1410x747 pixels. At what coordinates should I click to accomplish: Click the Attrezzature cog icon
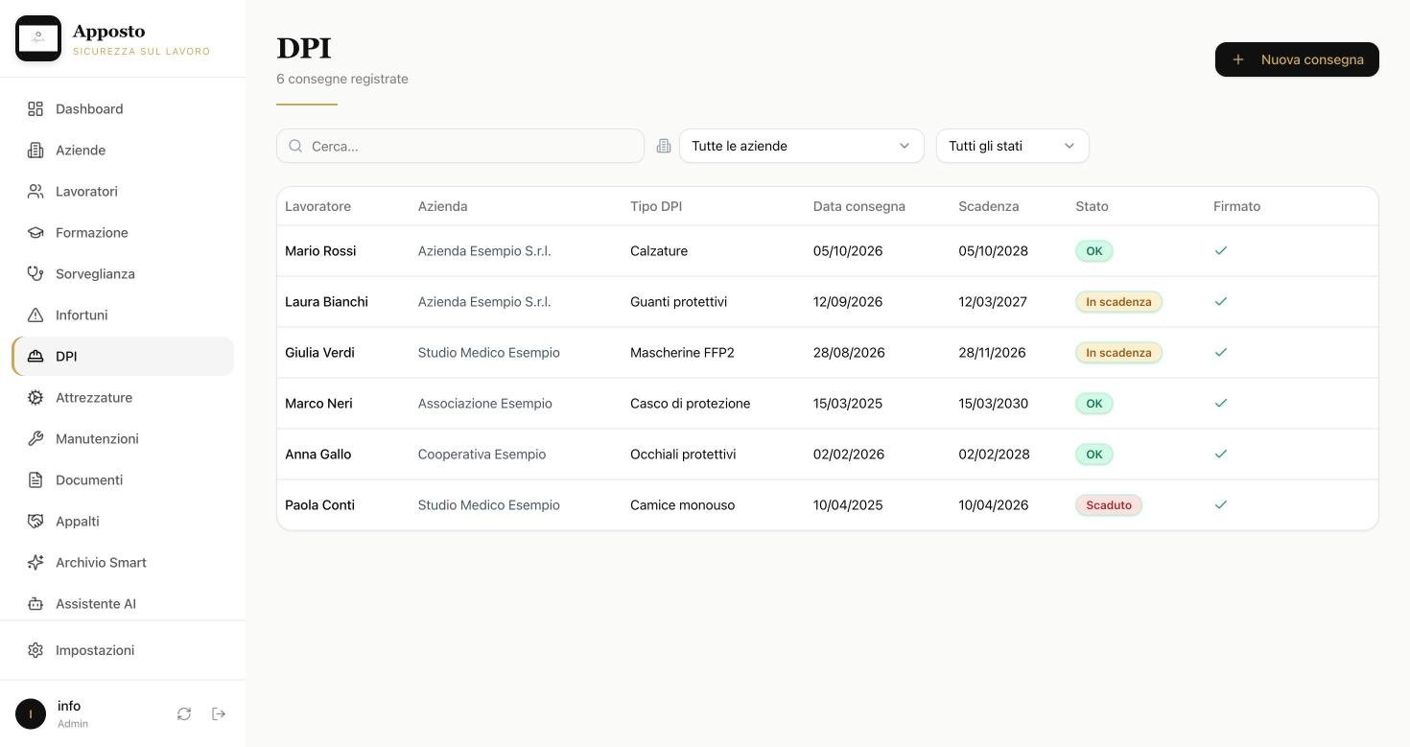35,398
